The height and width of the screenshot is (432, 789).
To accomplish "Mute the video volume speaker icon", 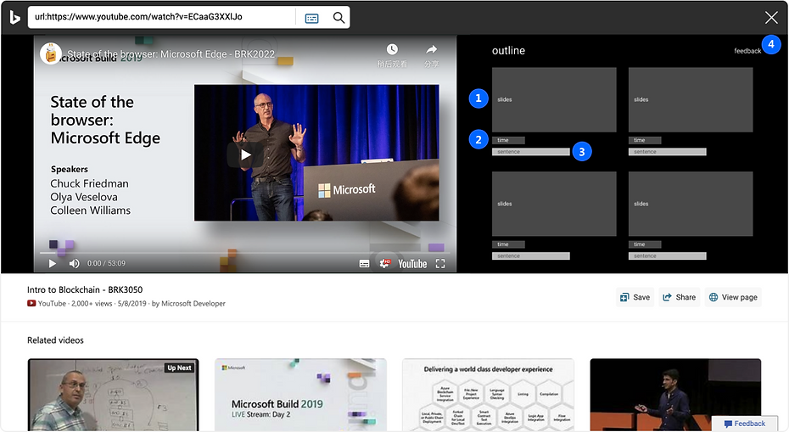I will [x=75, y=263].
